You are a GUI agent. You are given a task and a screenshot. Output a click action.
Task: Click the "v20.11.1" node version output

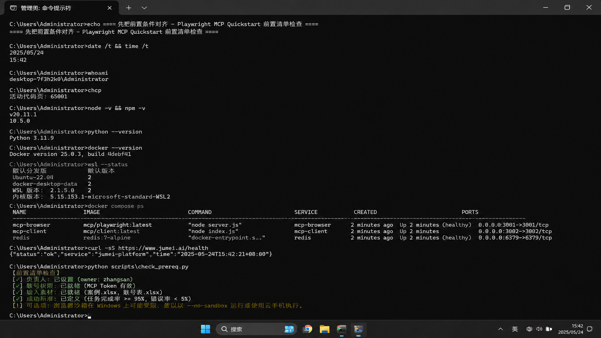point(23,115)
